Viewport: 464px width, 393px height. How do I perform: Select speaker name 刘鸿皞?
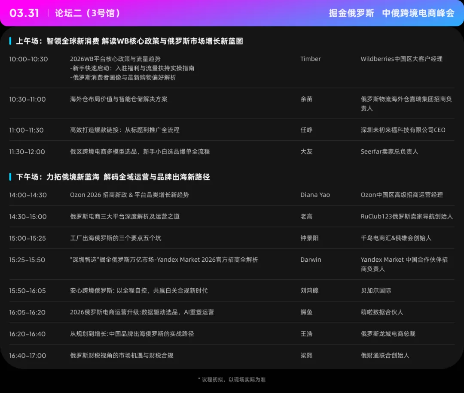(309, 290)
